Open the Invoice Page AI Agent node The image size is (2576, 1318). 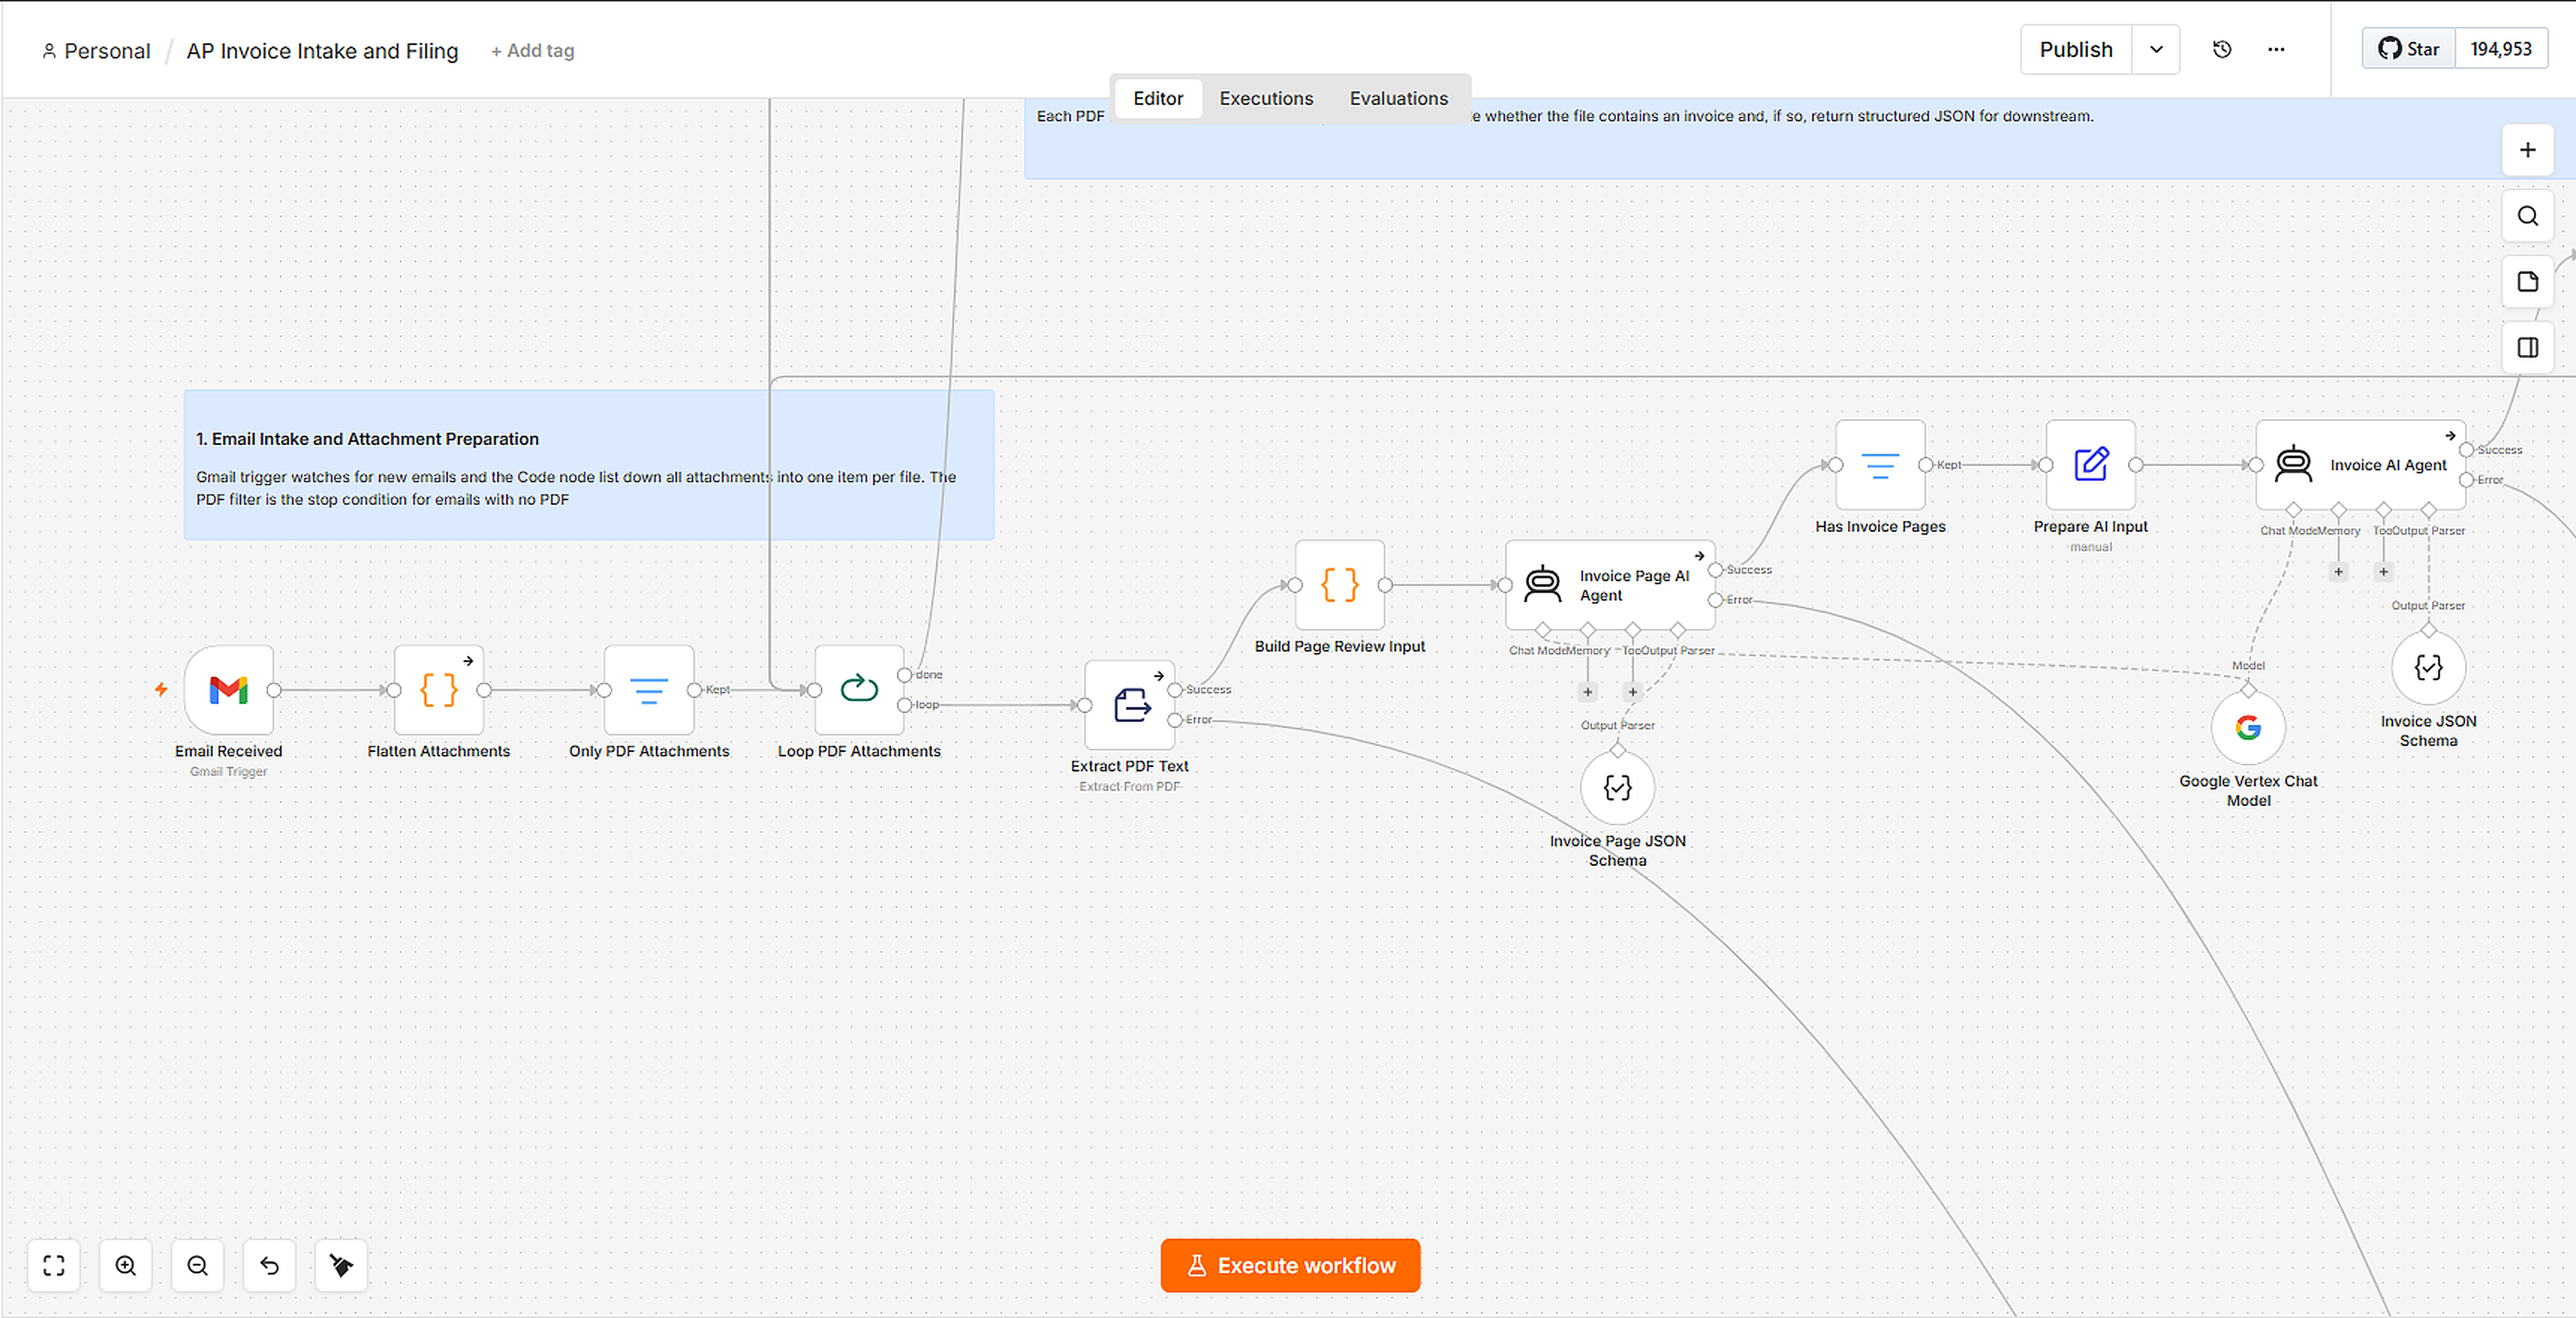tap(1610, 585)
